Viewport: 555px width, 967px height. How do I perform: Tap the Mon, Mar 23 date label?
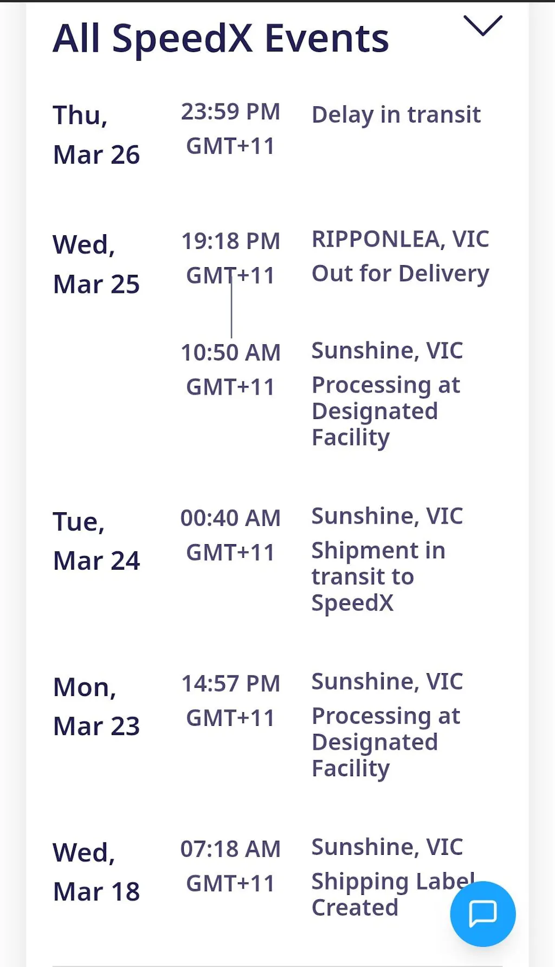tap(96, 706)
